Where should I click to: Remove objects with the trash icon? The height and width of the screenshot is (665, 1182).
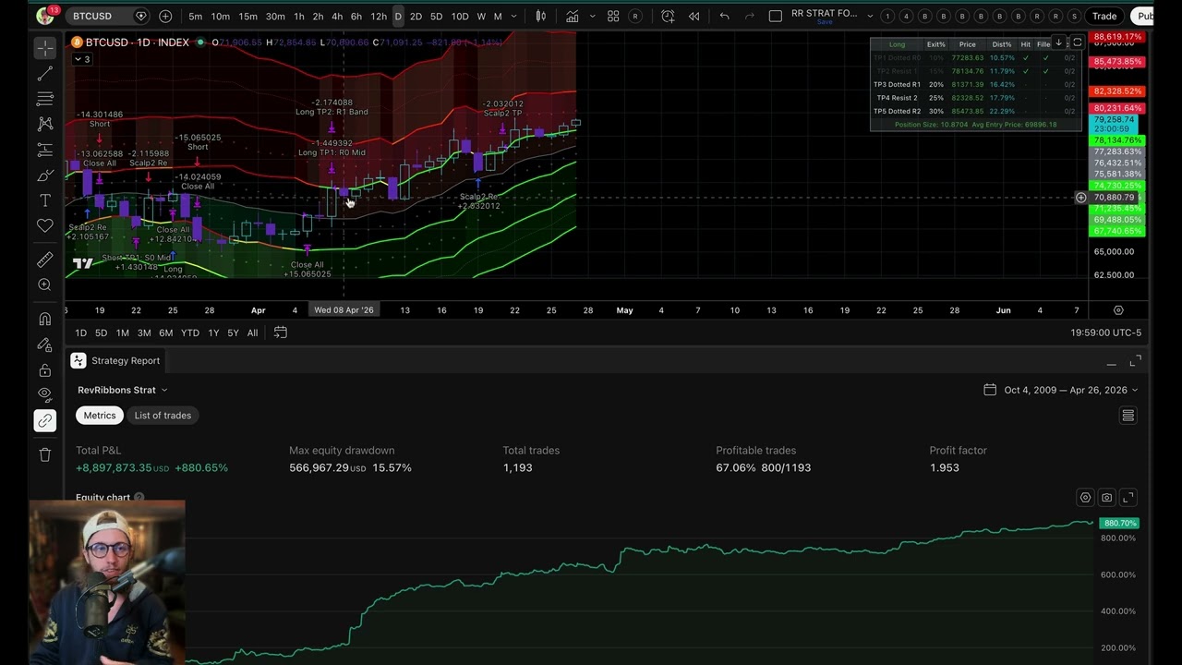tap(44, 454)
